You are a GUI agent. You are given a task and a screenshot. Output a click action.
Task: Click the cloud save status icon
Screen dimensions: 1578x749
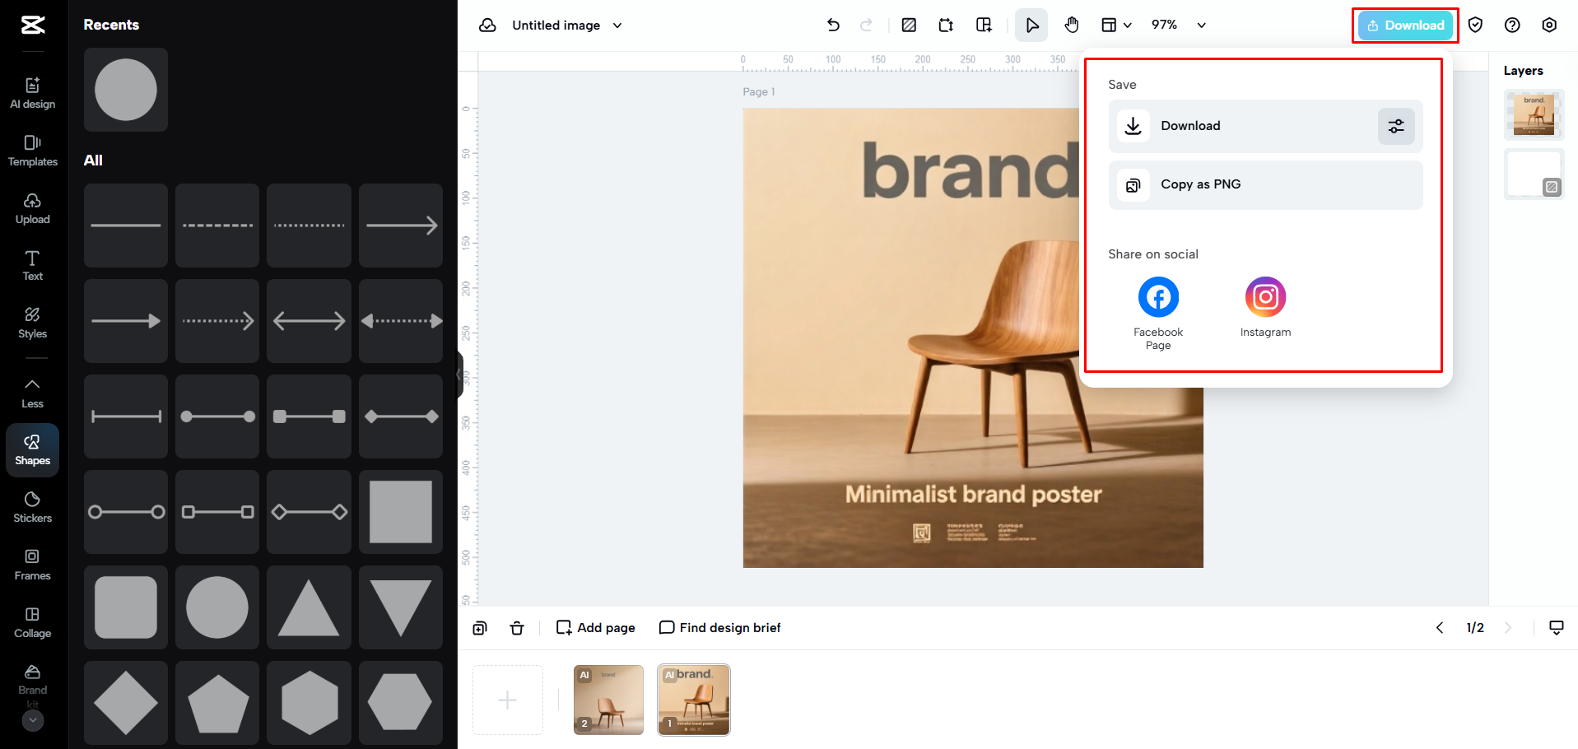[x=488, y=26]
